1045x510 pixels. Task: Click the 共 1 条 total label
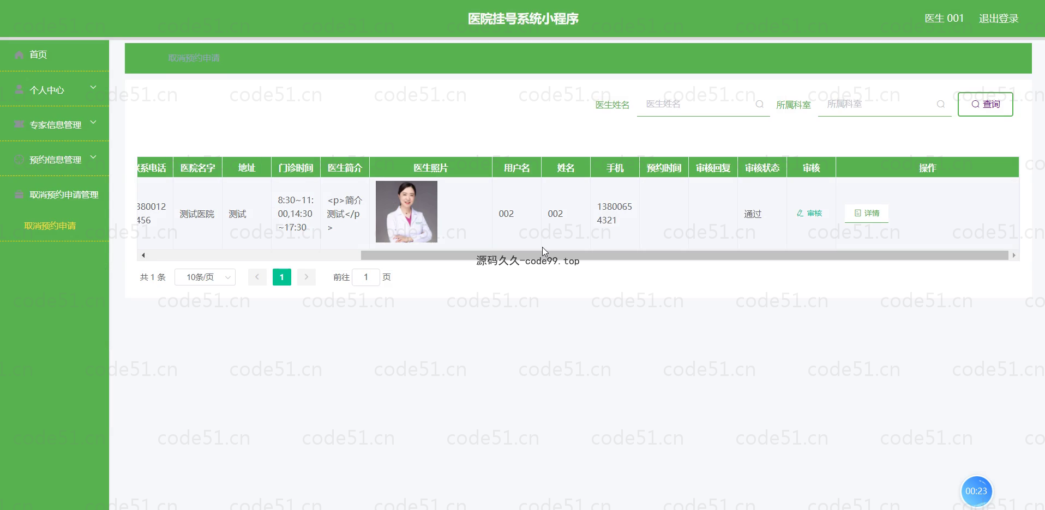coord(153,277)
